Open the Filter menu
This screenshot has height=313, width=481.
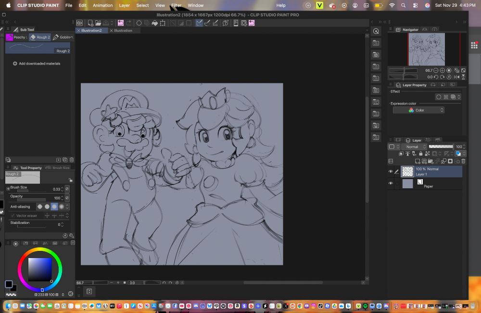click(x=177, y=5)
